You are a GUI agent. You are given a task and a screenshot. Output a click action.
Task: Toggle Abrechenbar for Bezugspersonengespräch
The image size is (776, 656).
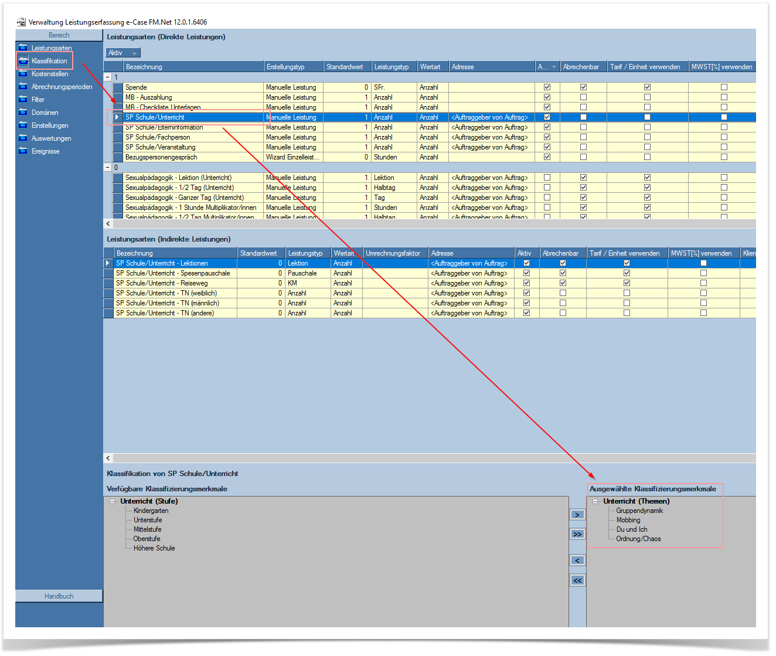pos(583,157)
